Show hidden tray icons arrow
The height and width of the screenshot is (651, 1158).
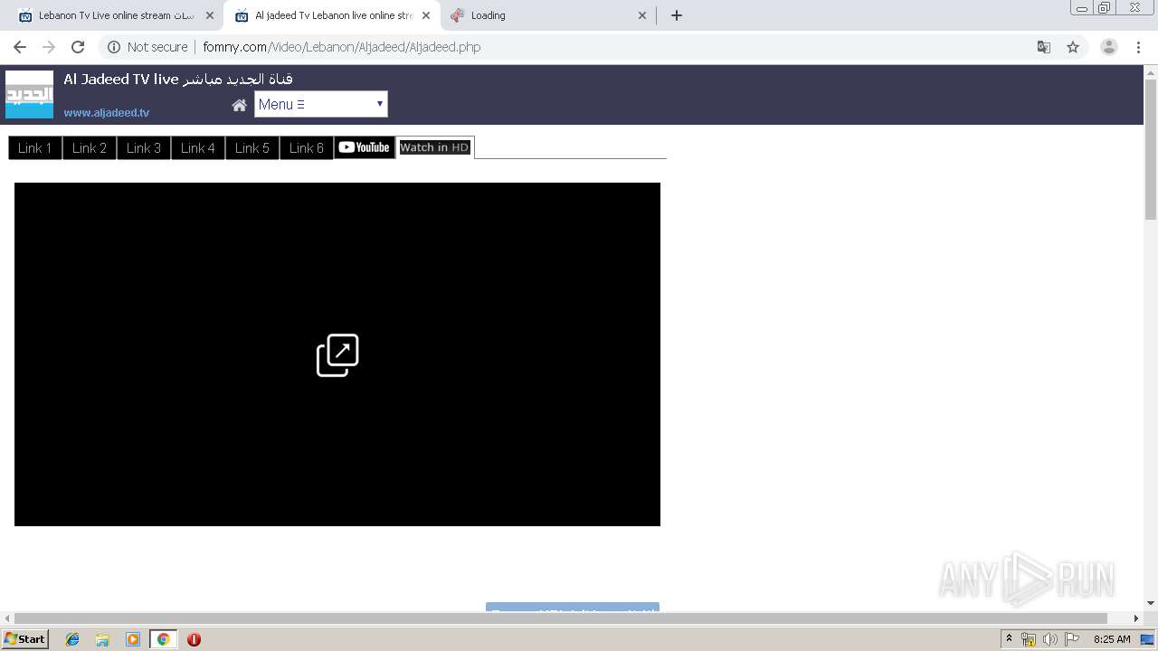click(1009, 639)
